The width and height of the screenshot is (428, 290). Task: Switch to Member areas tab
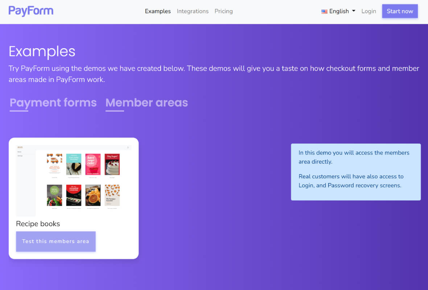[147, 103]
